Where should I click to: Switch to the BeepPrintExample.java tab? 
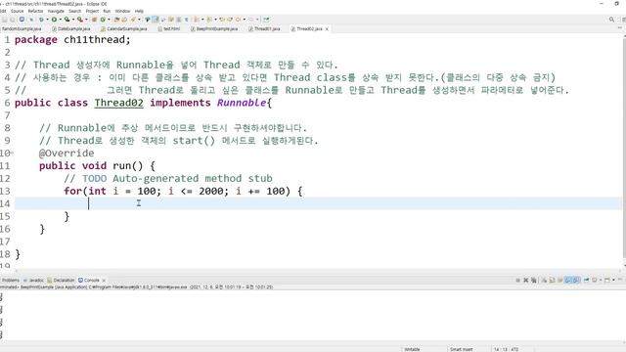coord(214,28)
